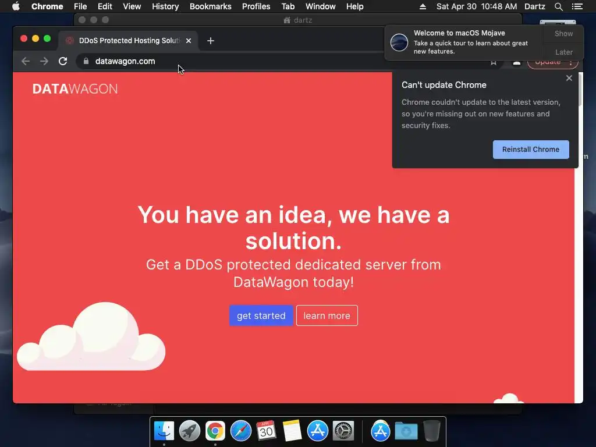Viewport: 596px width, 447px height.
Task: Open the View menu
Action: [132, 6]
